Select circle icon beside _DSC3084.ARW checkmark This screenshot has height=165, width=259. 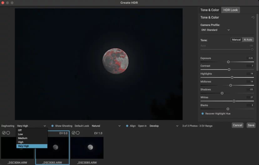[8, 133]
